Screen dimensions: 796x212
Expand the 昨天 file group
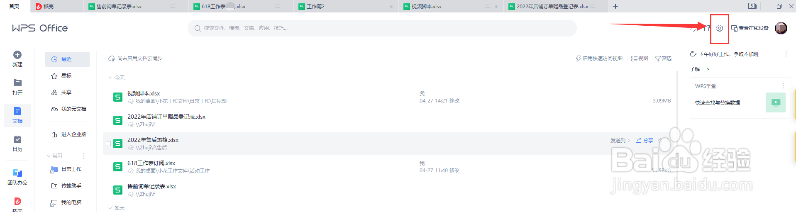coord(110,208)
